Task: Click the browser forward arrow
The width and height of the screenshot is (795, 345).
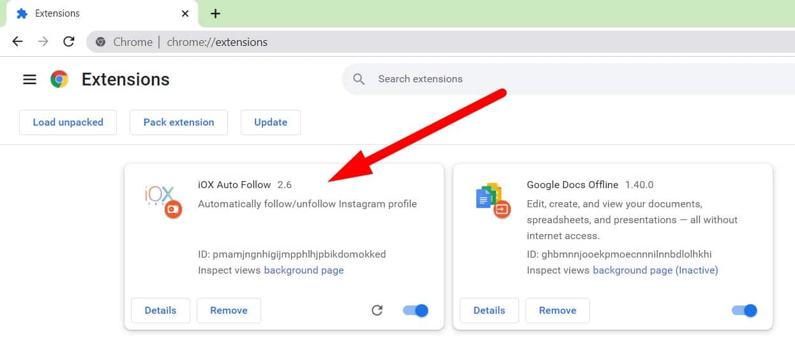Action: click(43, 42)
